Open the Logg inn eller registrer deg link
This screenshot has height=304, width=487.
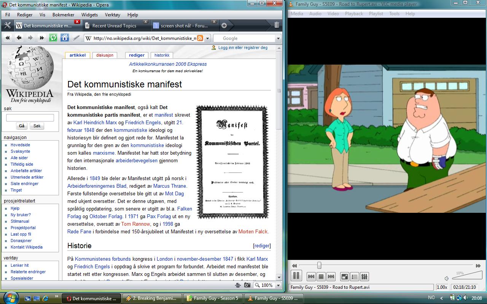pyautogui.click(x=243, y=47)
